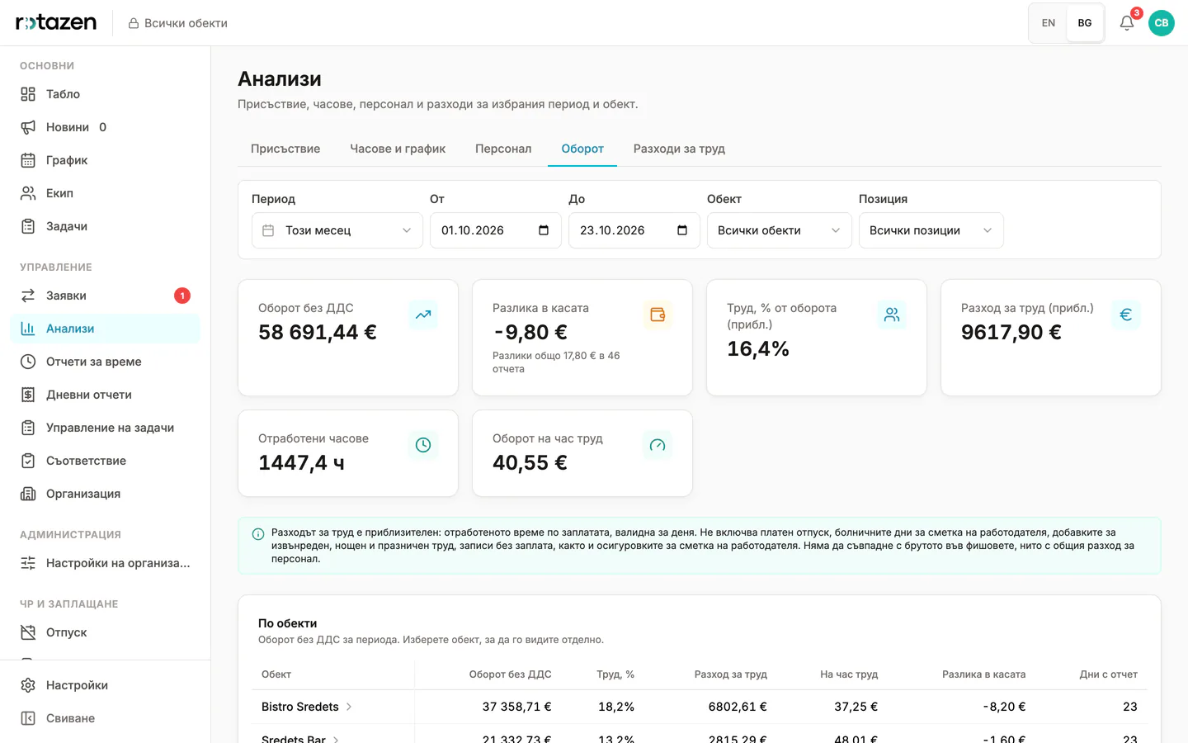Select Анализи in the sidebar
The image size is (1188, 743).
pos(106,329)
